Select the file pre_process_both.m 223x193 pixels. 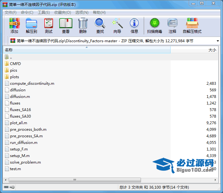(28, 130)
